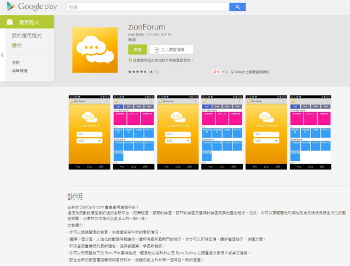This screenshot has width=350, height=266.
Task: Open fourth screenshot showing forum tiles
Action: pos(222,132)
